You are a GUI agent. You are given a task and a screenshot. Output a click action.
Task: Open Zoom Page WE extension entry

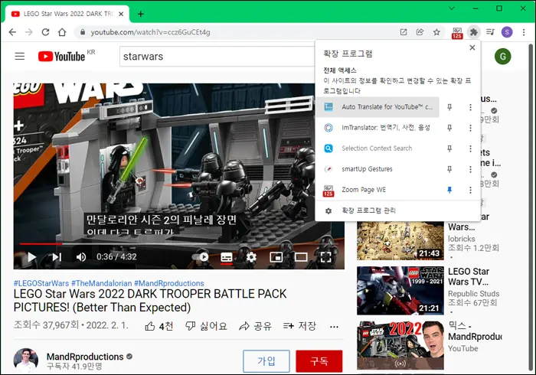coord(377,190)
